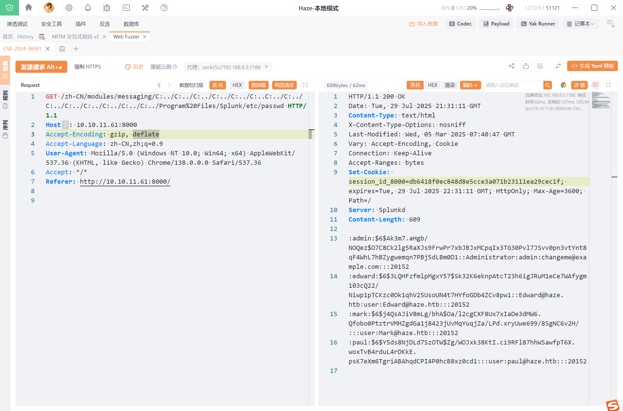Expand the 记事本 dropdown
623x411 pixels.
581,24
